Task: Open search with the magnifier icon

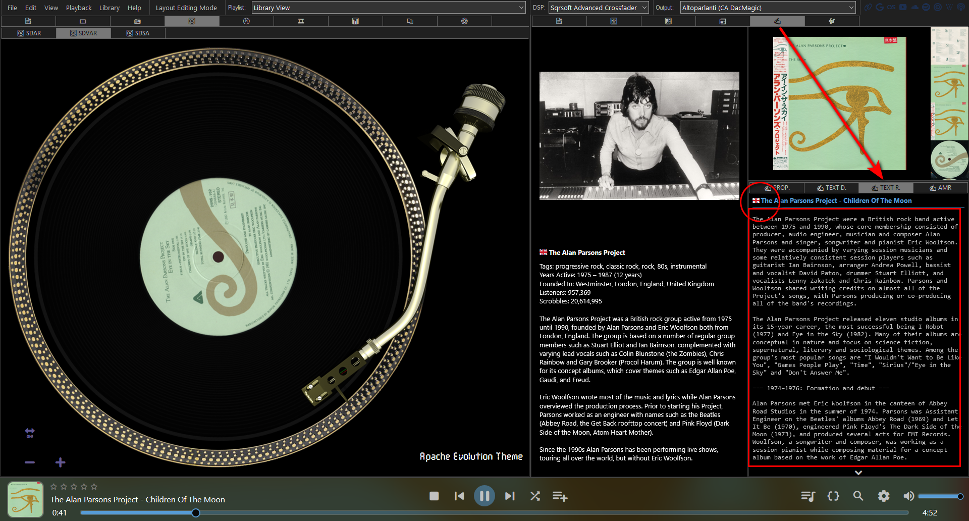Action: 858,496
